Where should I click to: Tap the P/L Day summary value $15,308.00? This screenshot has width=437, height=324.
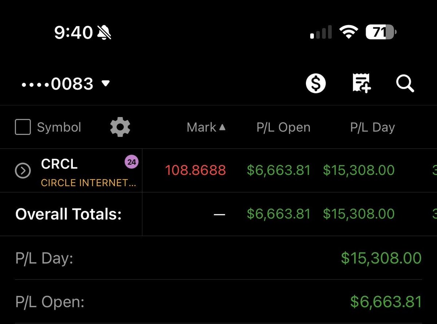[381, 258]
